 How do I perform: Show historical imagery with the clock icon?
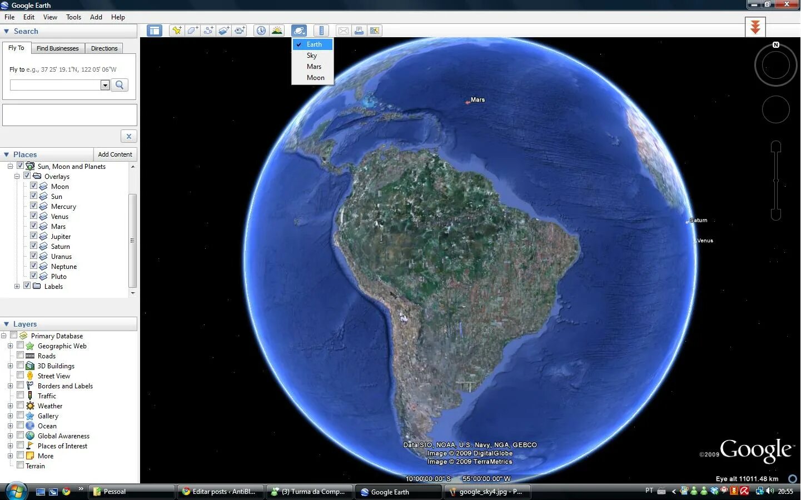(261, 31)
